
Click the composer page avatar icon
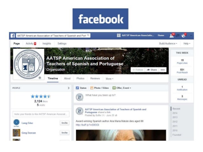pos(79,97)
